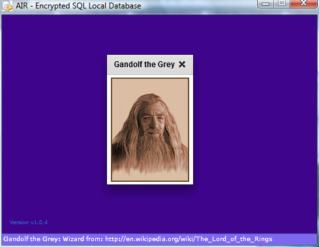This screenshot has width=319, height=247.
Task: Click the AIR Encrypted SQL window title text
Action: [78, 6]
